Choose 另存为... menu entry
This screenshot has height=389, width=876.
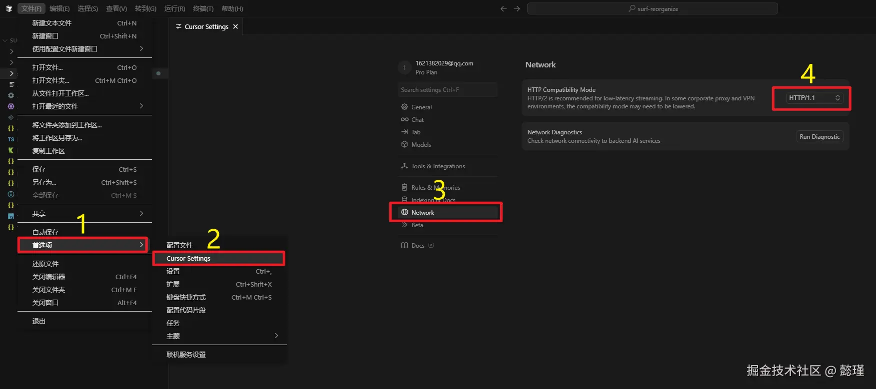[84, 182]
